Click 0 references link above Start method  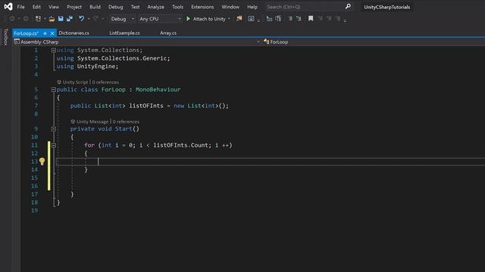point(126,122)
